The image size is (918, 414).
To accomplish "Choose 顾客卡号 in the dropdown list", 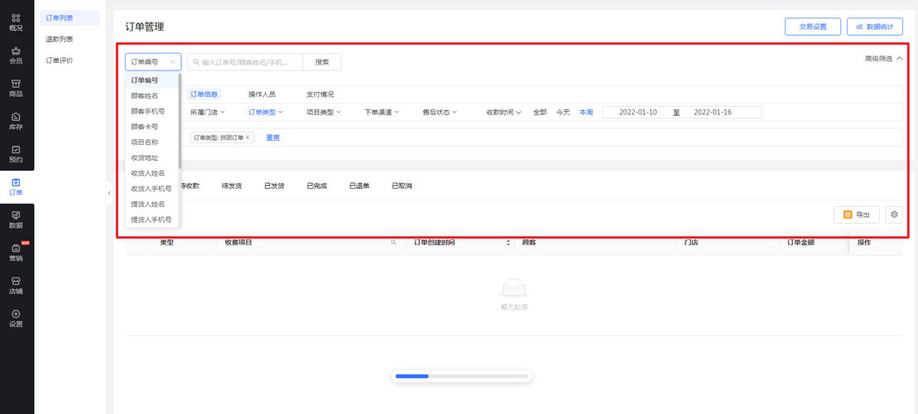I will (x=151, y=127).
